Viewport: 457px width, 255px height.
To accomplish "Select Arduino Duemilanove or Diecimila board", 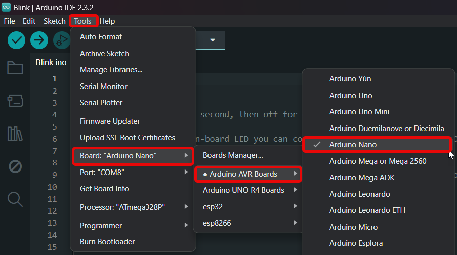I will (x=378, y=129).
